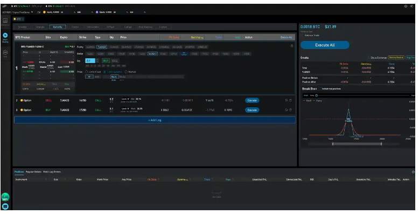
Task: Select the Market price radio
Action: coord(126,72)
